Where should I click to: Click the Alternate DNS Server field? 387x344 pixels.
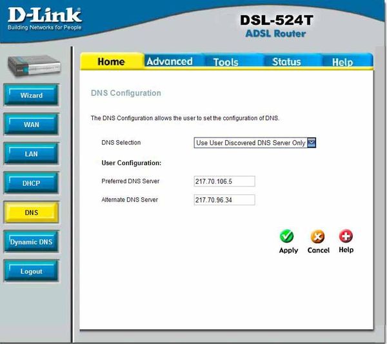point(224,200)
